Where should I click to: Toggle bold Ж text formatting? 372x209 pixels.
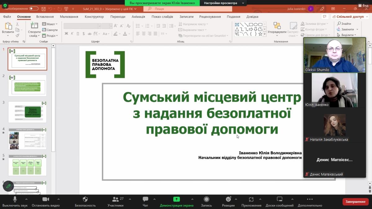(x=66, y=33)
